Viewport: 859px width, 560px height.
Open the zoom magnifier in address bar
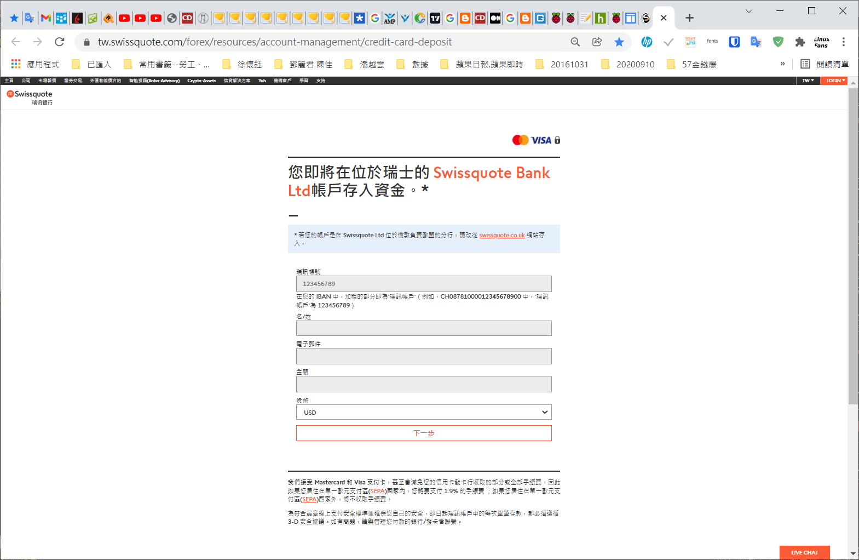575,42
